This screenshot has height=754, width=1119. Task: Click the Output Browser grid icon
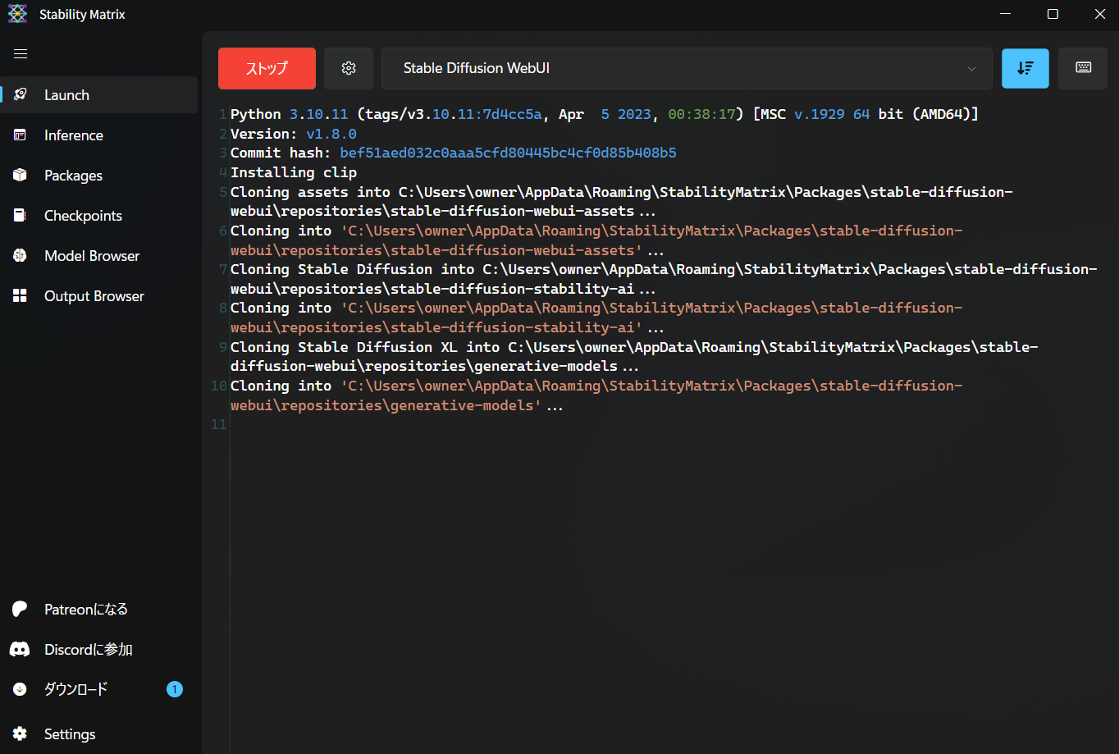tap(21, 295)
